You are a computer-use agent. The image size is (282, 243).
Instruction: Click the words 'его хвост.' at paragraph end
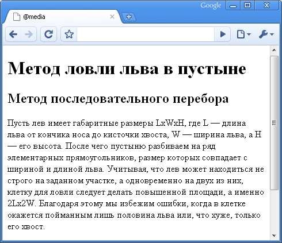click(26, 227)
